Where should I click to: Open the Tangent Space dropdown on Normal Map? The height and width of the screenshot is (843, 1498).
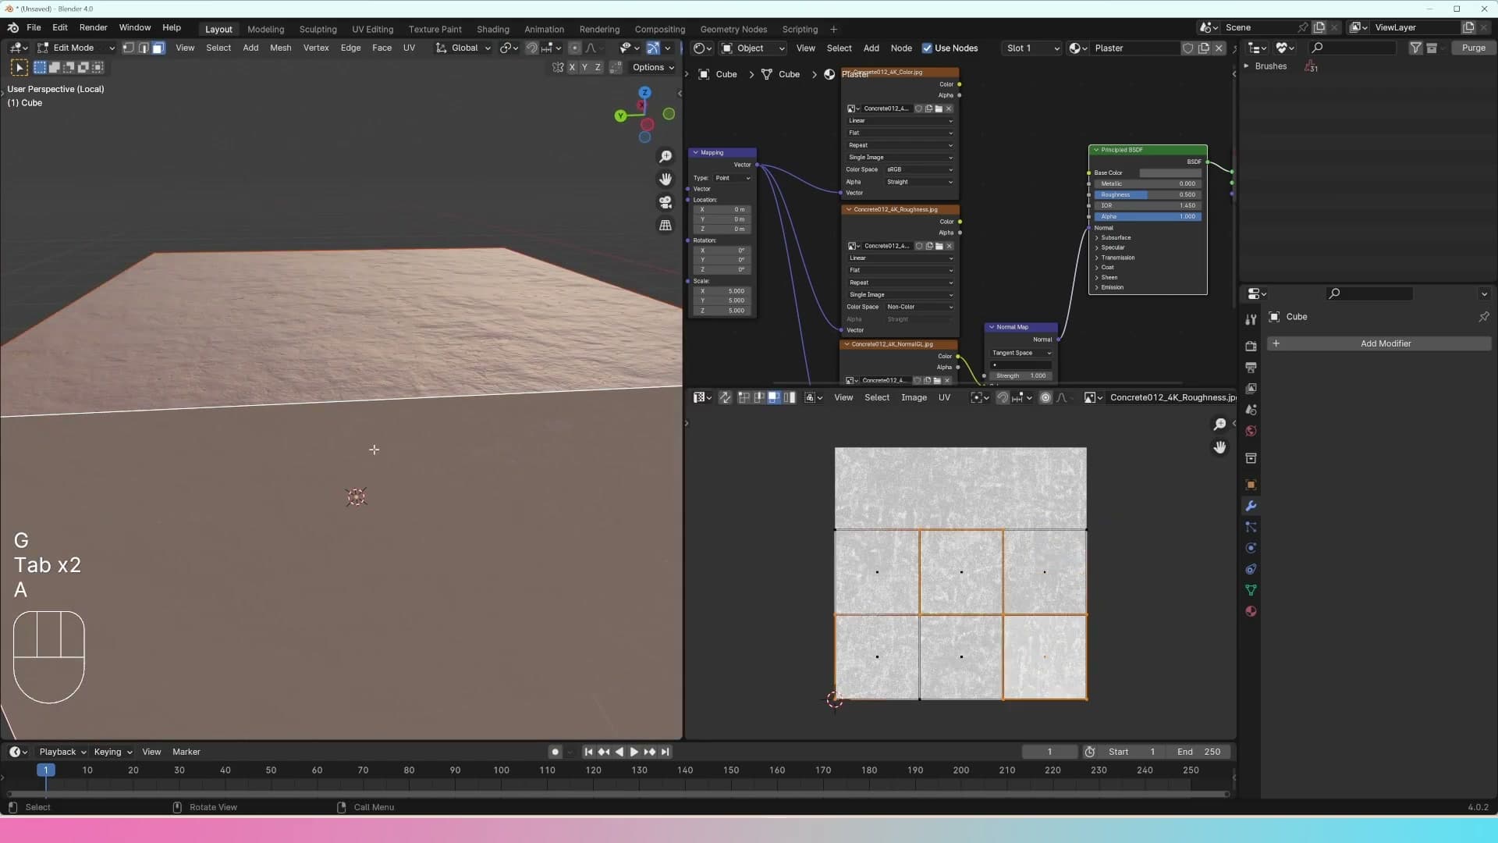coord(1021,354)
